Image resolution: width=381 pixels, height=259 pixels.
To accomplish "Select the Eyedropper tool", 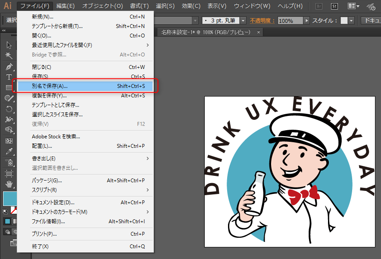I will tap(9, 152).
